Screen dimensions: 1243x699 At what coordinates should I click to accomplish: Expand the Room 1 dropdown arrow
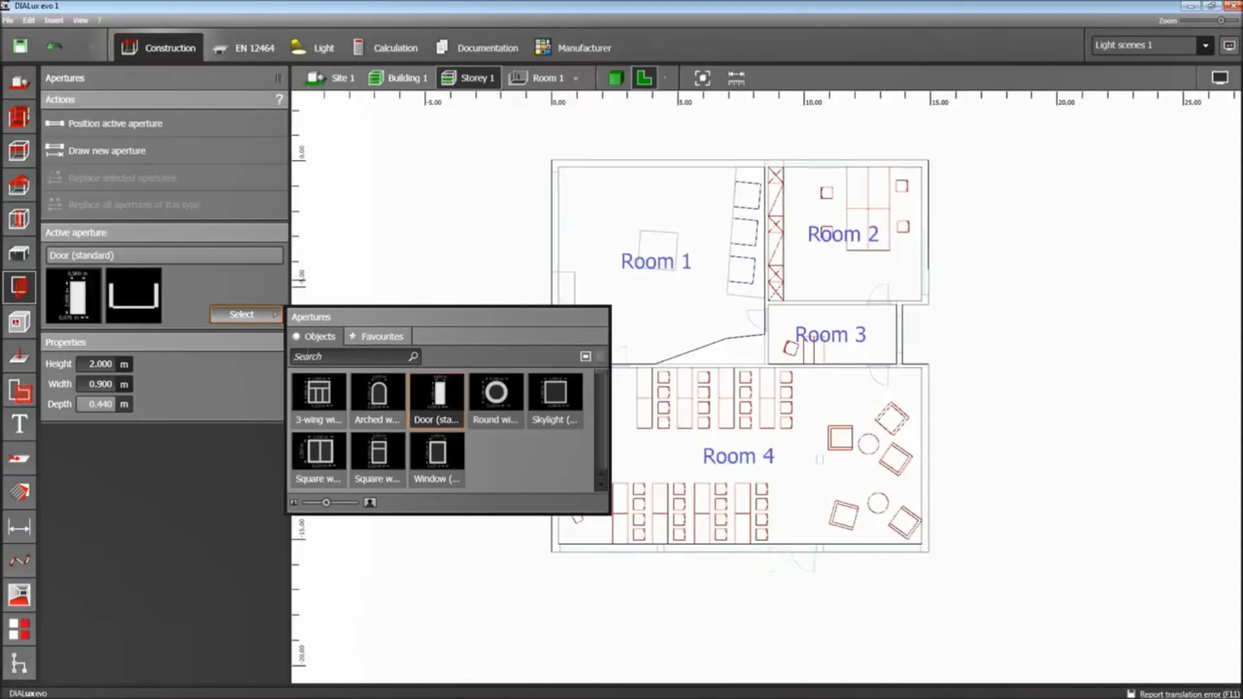(x=576, y=79)
